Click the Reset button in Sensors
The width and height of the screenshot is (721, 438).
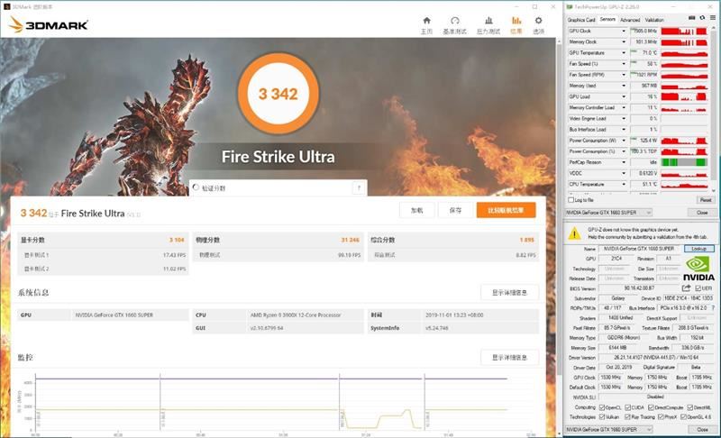click(706, 200)
